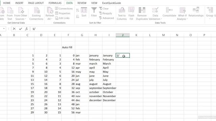Select cell containing lowercase october
The image size is (216, 121).
(96, 92)
